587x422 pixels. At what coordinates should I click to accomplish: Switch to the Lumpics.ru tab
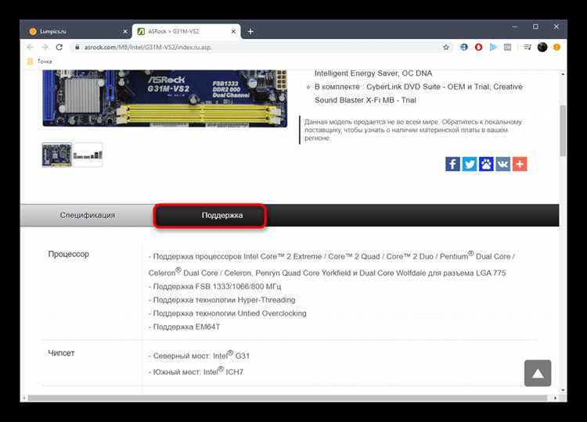click(77, 31)
